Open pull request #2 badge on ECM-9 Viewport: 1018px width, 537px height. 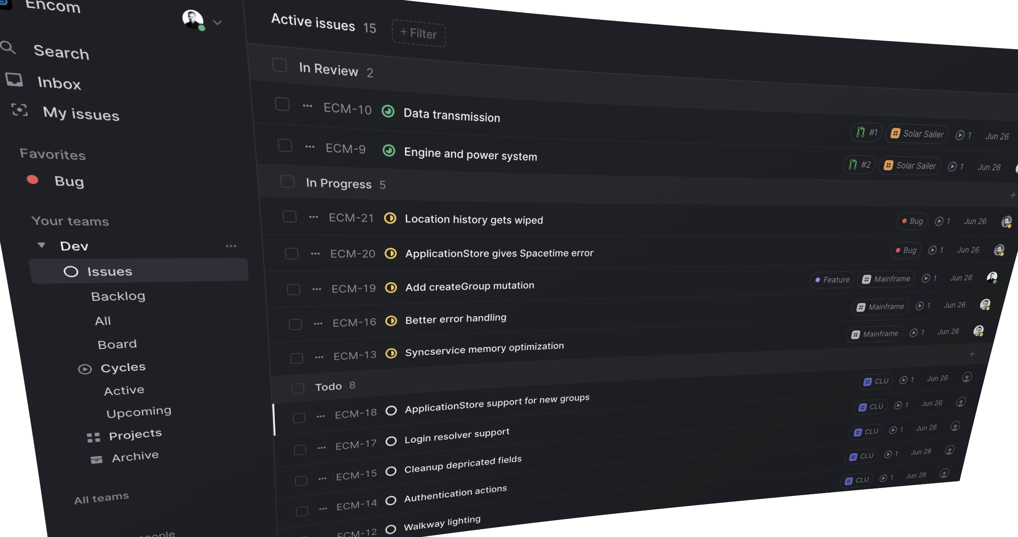[859, 164]
